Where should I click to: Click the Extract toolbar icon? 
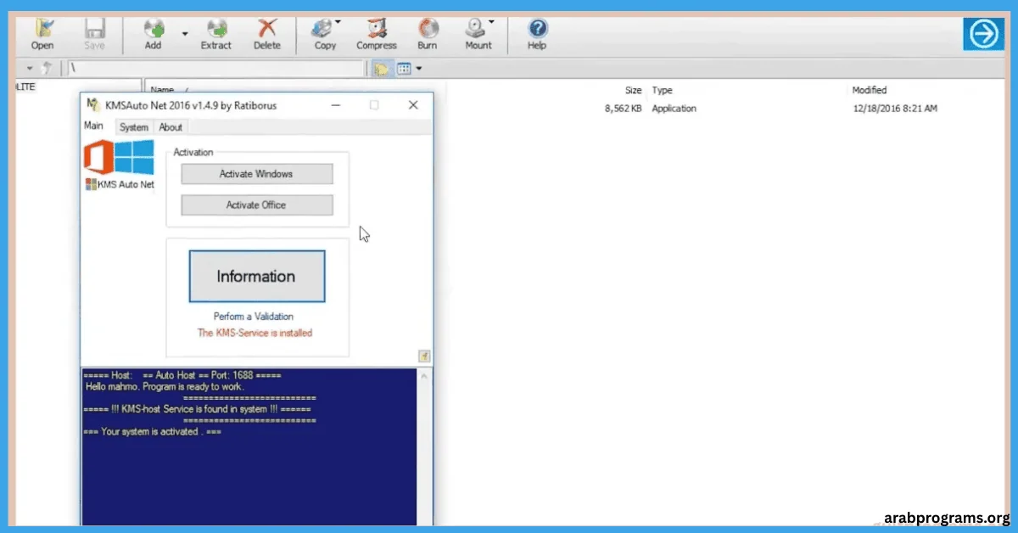pos(216,35)
